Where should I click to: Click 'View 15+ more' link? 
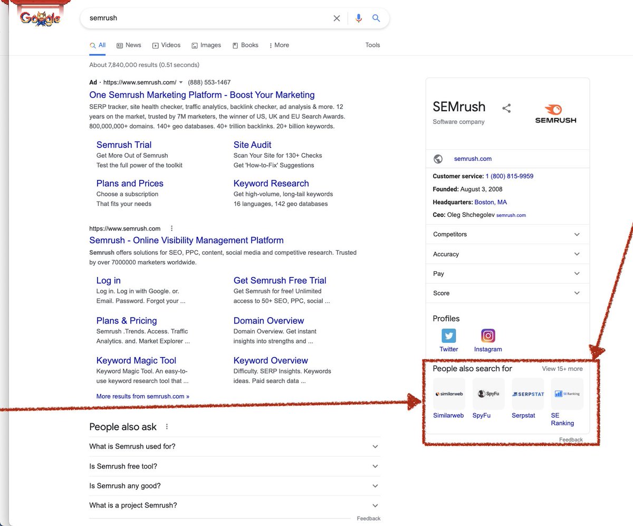(562, 369)
